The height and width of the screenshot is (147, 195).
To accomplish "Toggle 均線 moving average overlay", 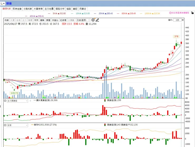I will tap(7, 20).
